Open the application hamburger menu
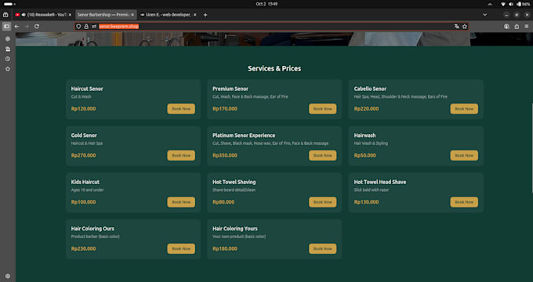 click(x=527, y=27)
